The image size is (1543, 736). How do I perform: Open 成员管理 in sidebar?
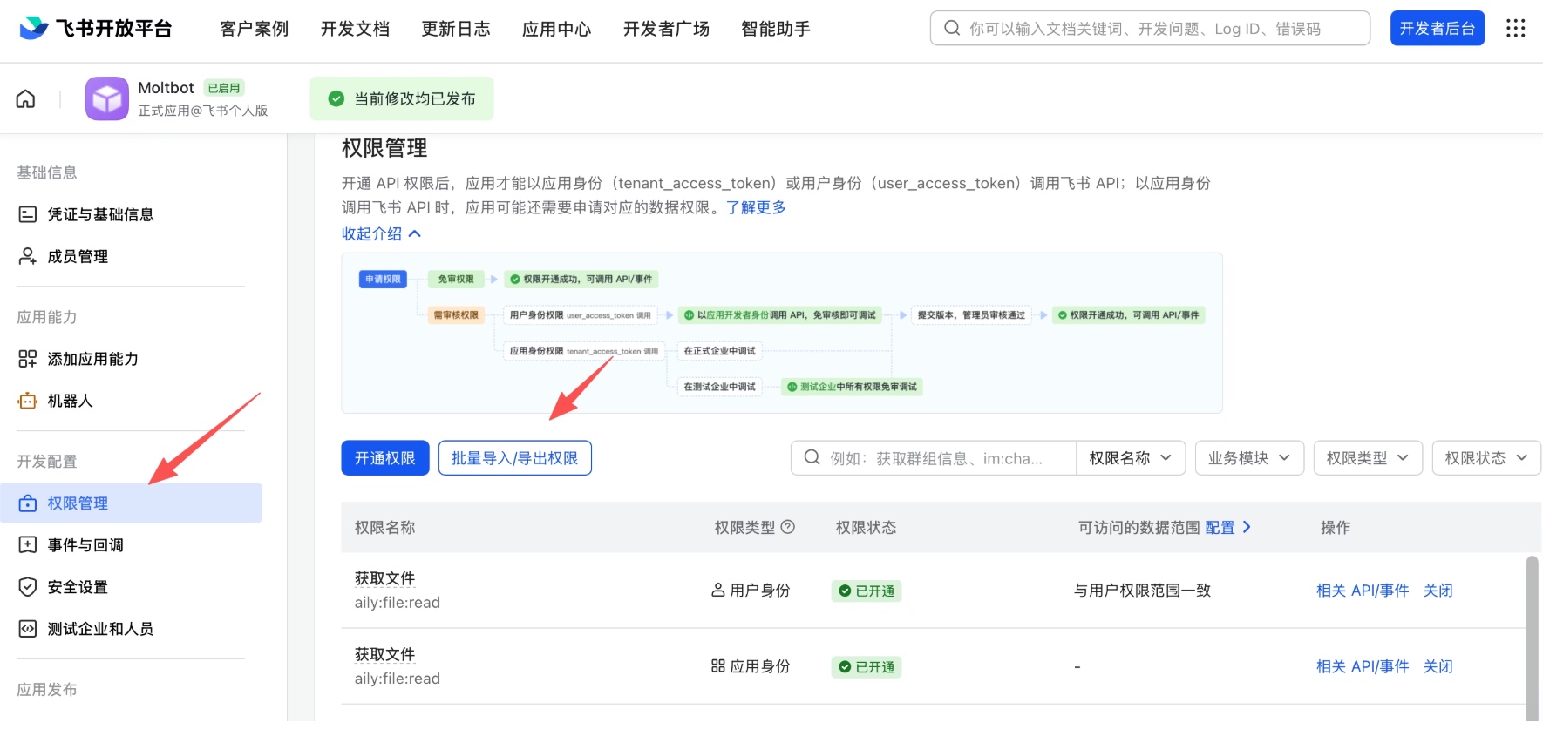coord(78,256)
